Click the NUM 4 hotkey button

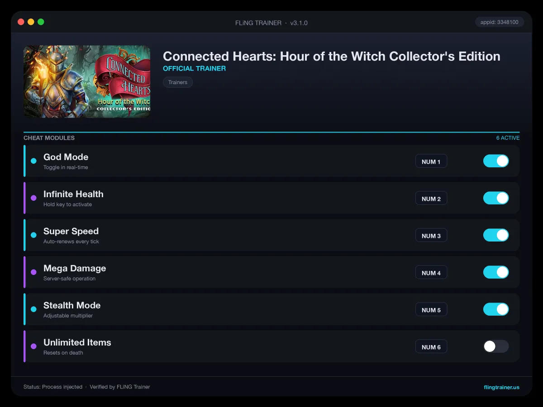431,273
